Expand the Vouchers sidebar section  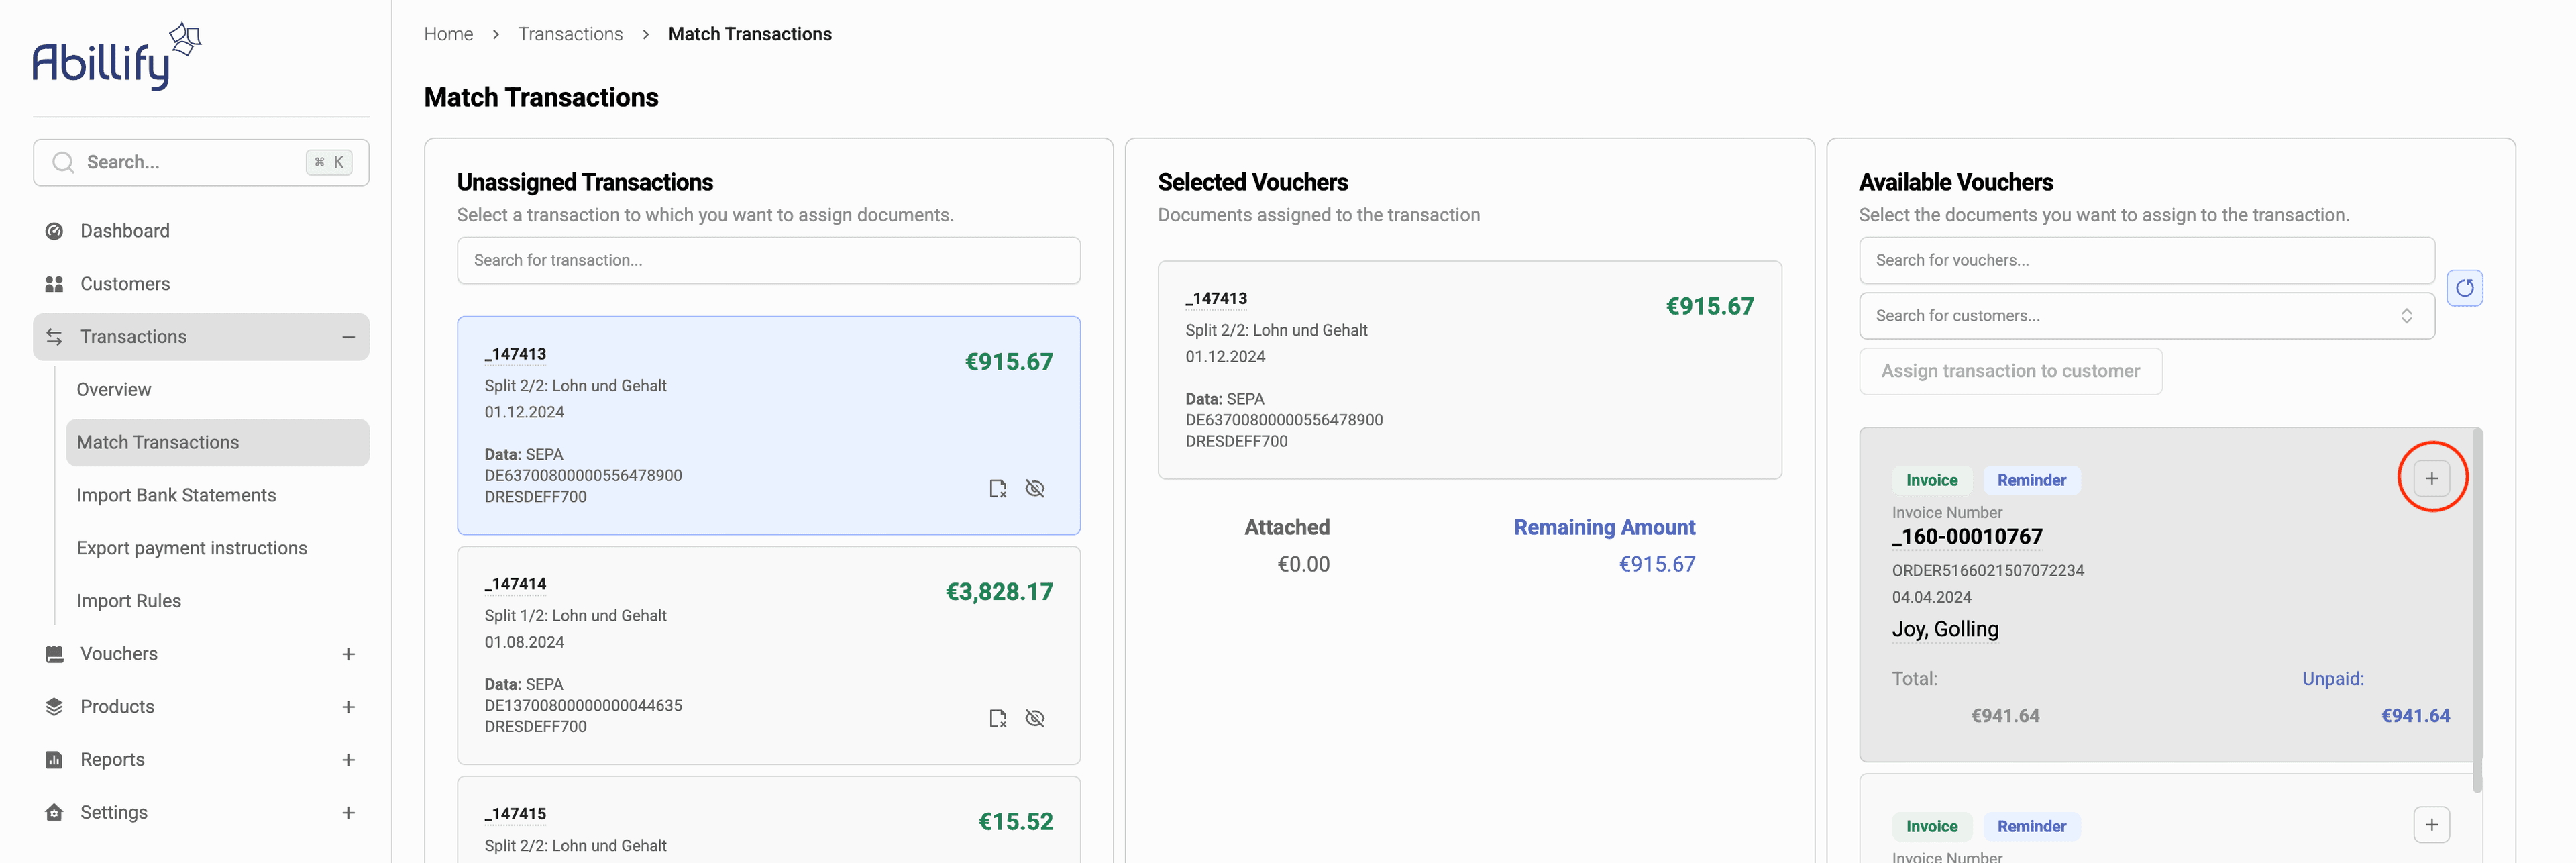(x=348, y=654)
